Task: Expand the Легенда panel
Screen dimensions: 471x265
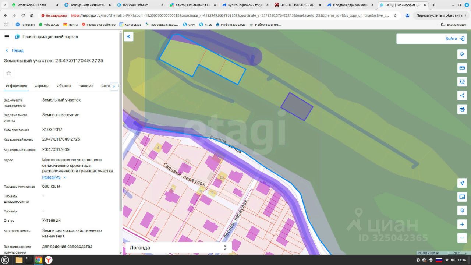Action: [x=179, y=248]
